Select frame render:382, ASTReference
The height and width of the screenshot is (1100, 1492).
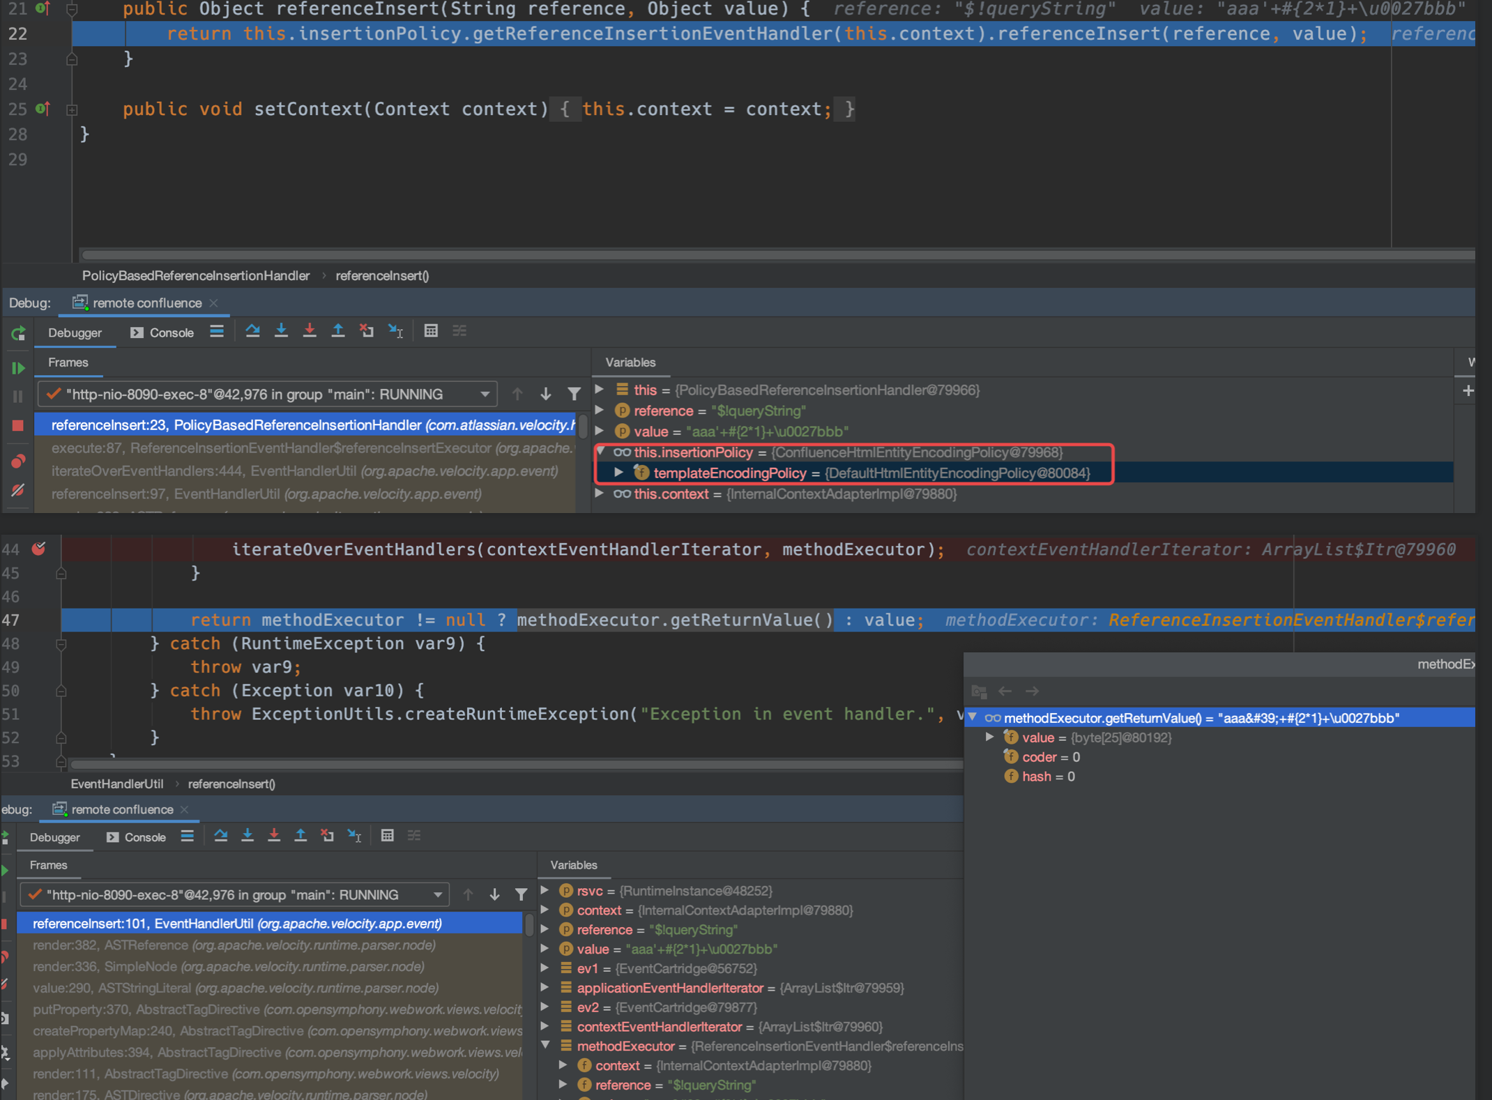click(x=269, y=945)
